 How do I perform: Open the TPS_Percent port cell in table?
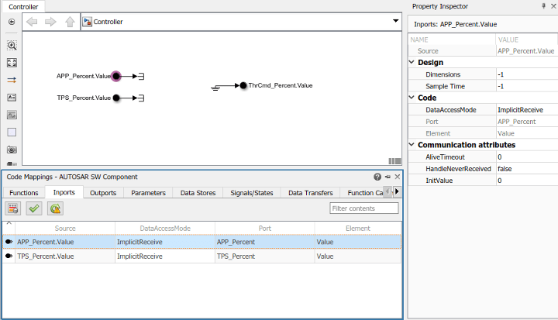(x=265, y=256)
